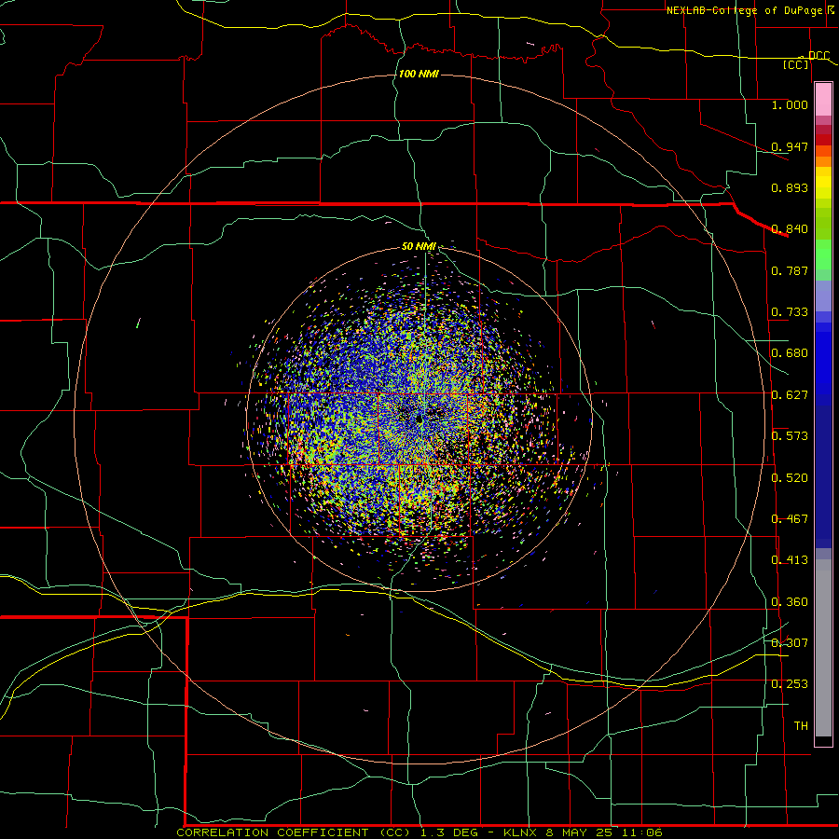Select the 0.947 scale value
The height and width of the screenshot is (839, 839).
click(790, 146)
